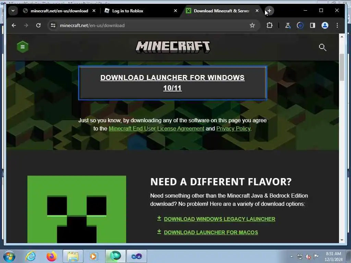The width and height of the screenshot is (351, 263).
Task: Close the Log in to Roblox tab
Action: click(x=175, y=11)
